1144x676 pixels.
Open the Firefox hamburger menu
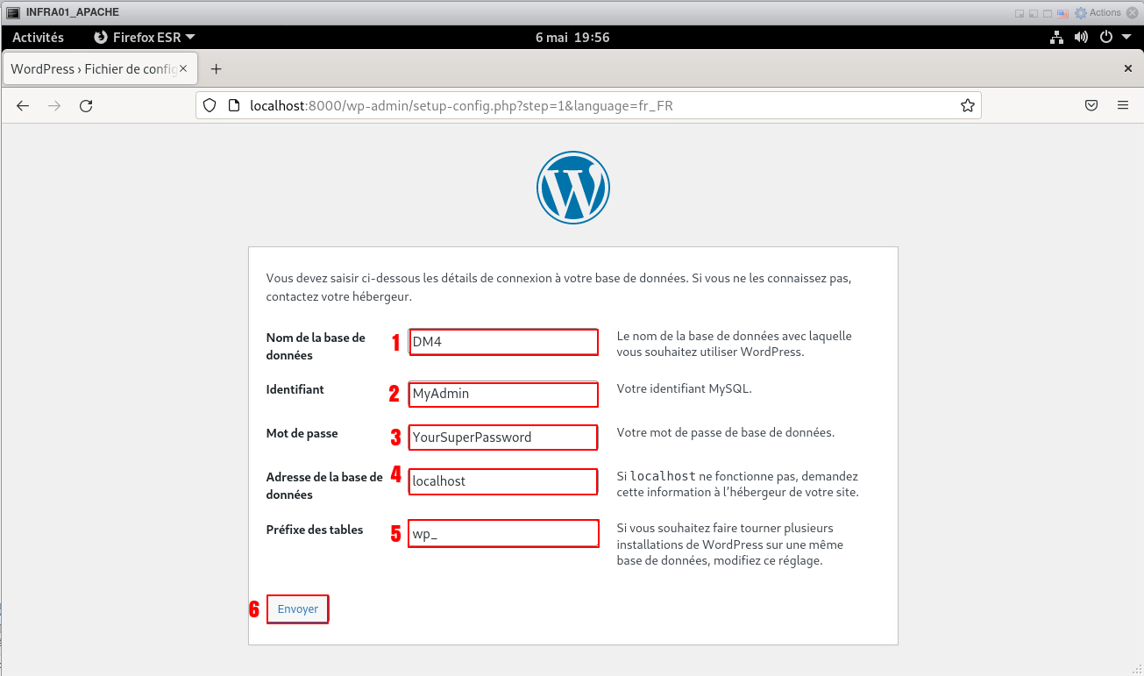click(1123, 106)
